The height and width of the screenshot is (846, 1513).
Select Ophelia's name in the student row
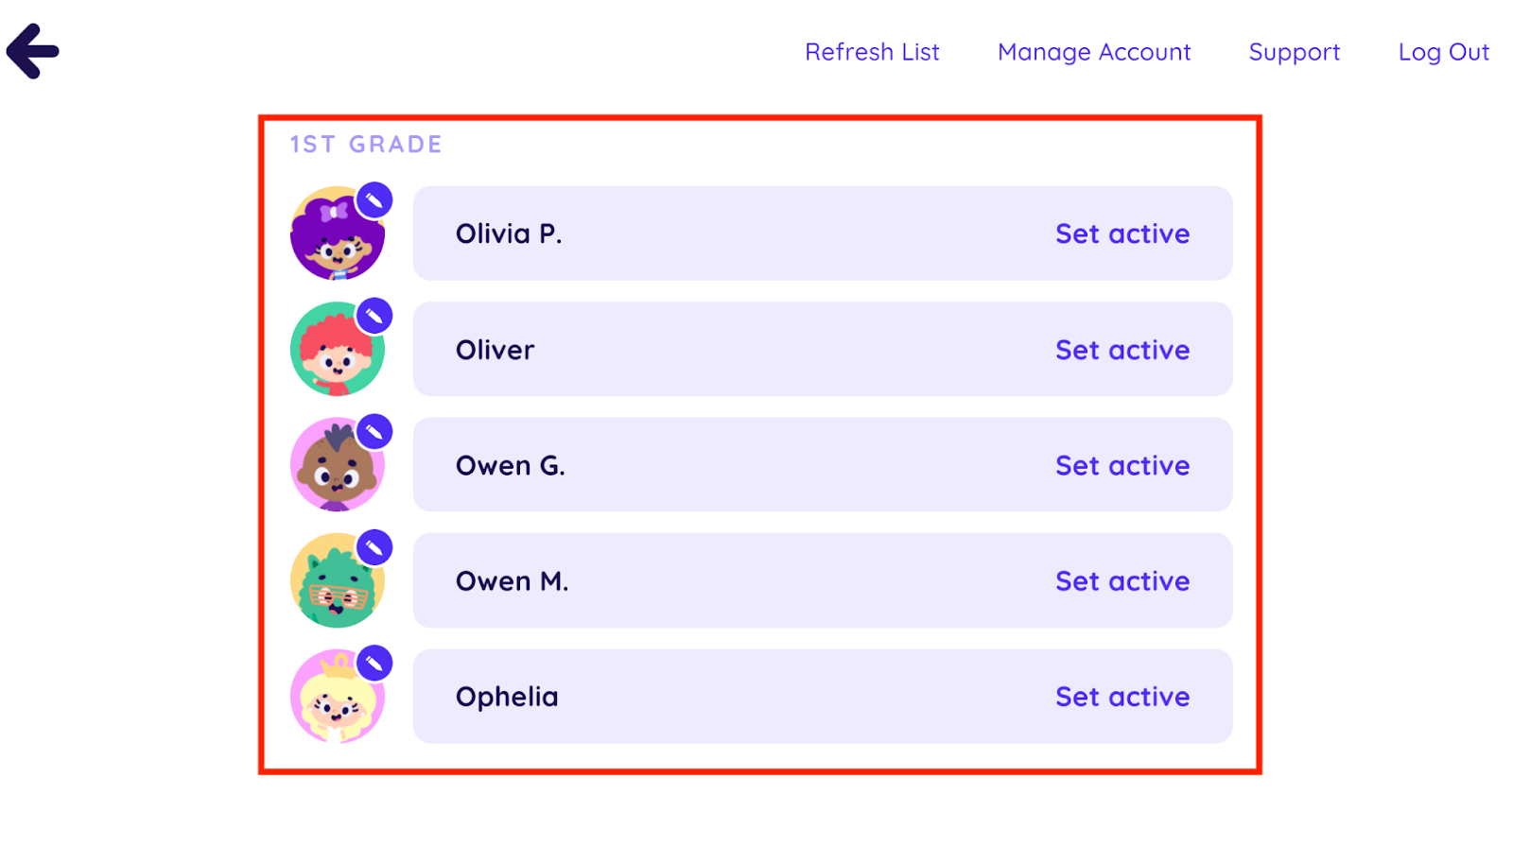[x=507, y=697]
